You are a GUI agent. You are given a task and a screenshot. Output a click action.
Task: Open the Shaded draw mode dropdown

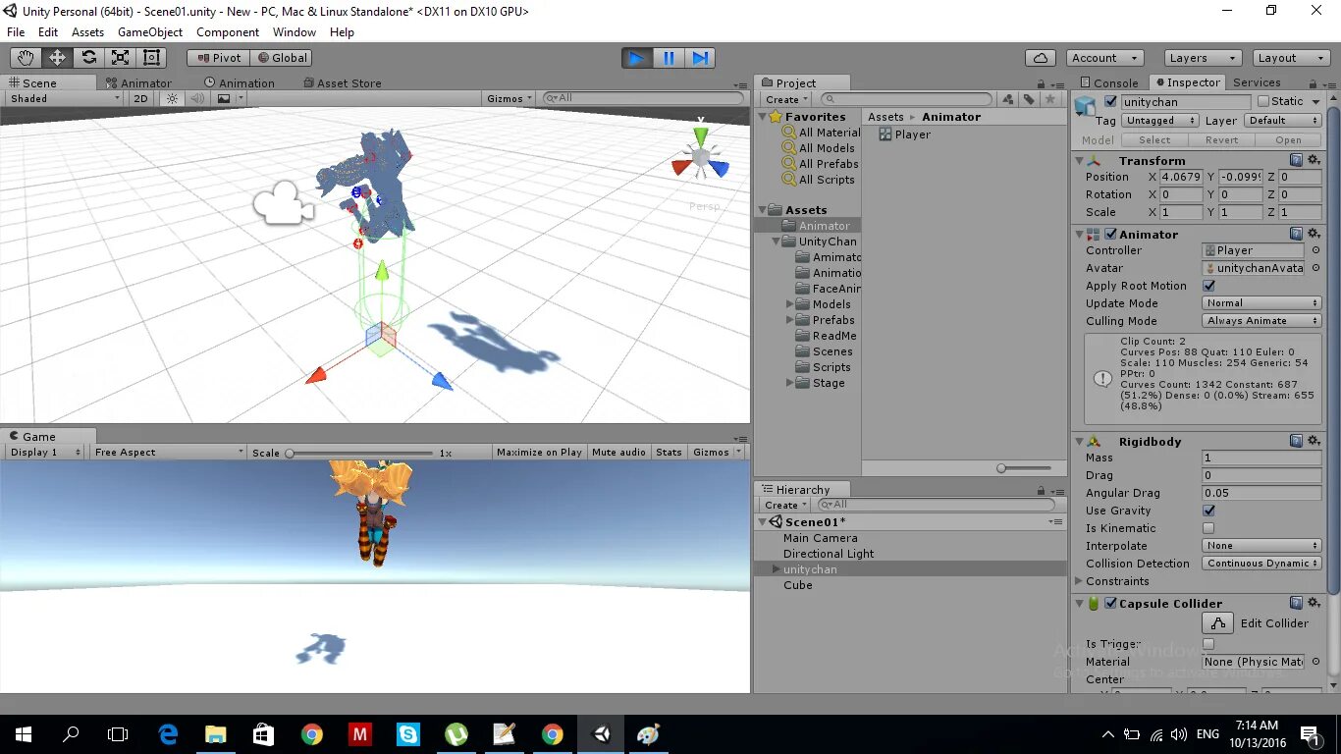pos(64,98)
